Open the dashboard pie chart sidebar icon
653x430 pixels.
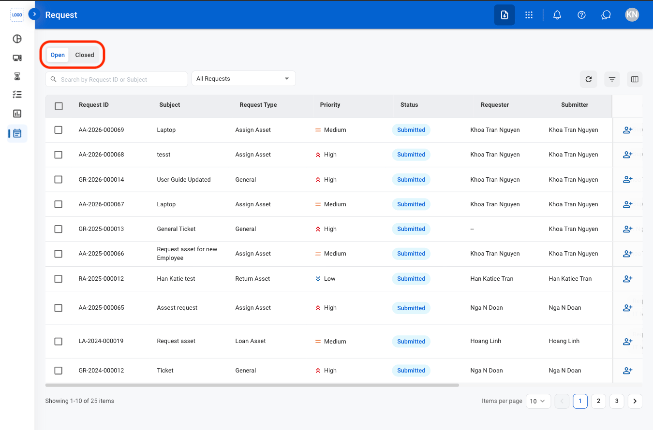click(17, 39)
